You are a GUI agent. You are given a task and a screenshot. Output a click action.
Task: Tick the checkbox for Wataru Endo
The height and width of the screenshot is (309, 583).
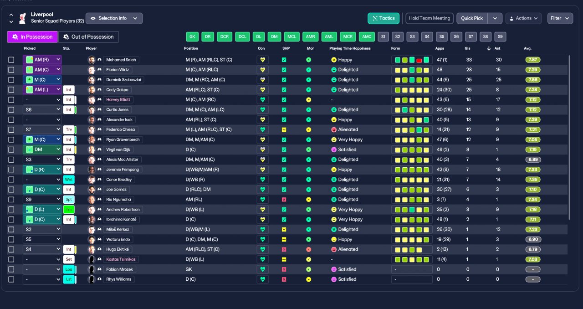[x=11, y=239]
